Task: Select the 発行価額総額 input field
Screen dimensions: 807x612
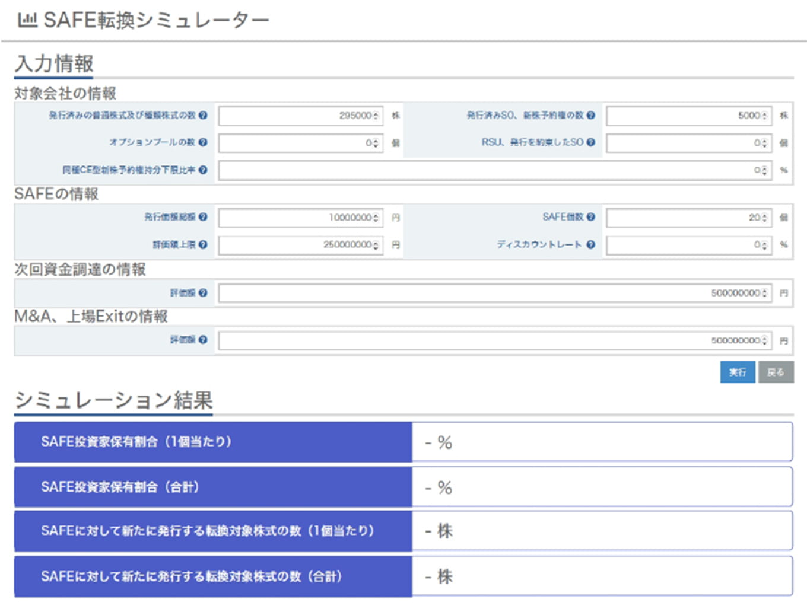Action: [297, 218]
